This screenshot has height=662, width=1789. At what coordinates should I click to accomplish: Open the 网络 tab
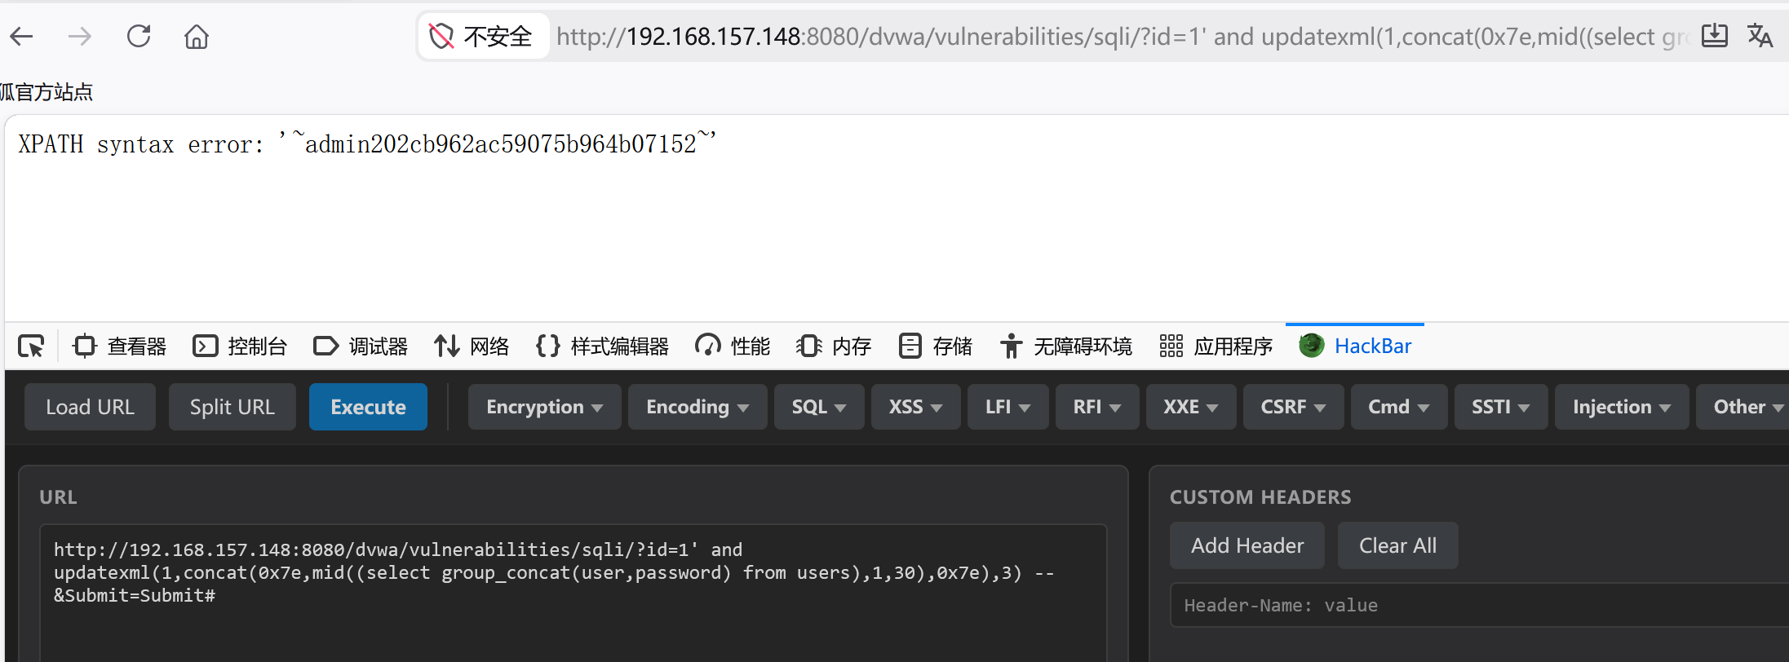click(472, 346)
